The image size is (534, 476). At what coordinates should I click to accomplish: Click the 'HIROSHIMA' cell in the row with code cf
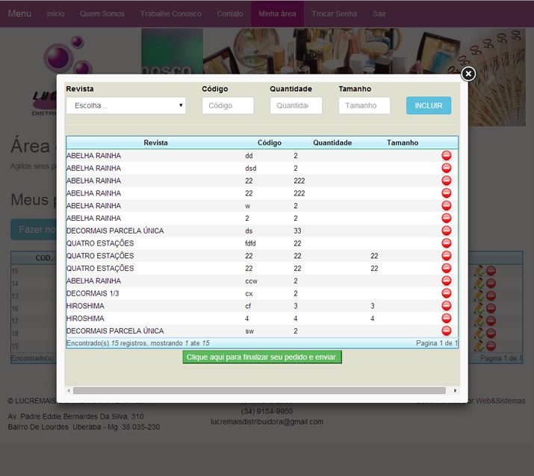coord(85,306)
